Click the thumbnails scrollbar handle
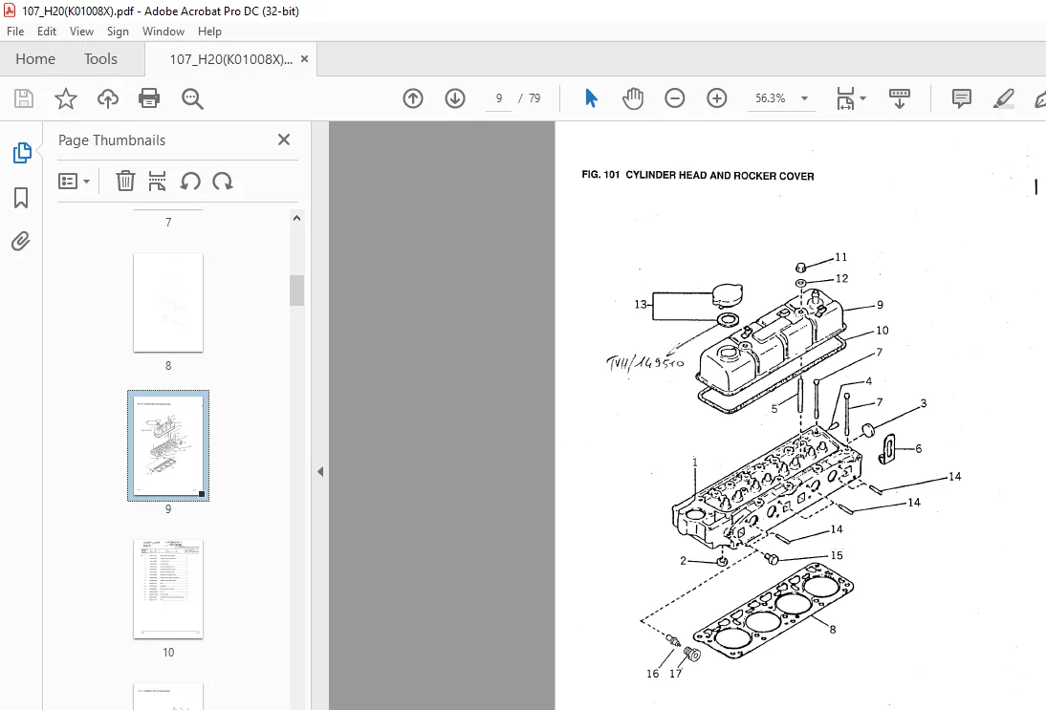The image size is (1046, 710). coord(296,290)
